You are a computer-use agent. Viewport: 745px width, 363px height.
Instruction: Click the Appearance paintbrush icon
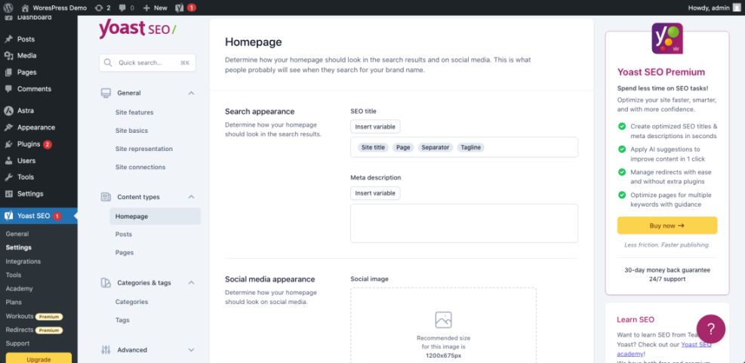8,128
